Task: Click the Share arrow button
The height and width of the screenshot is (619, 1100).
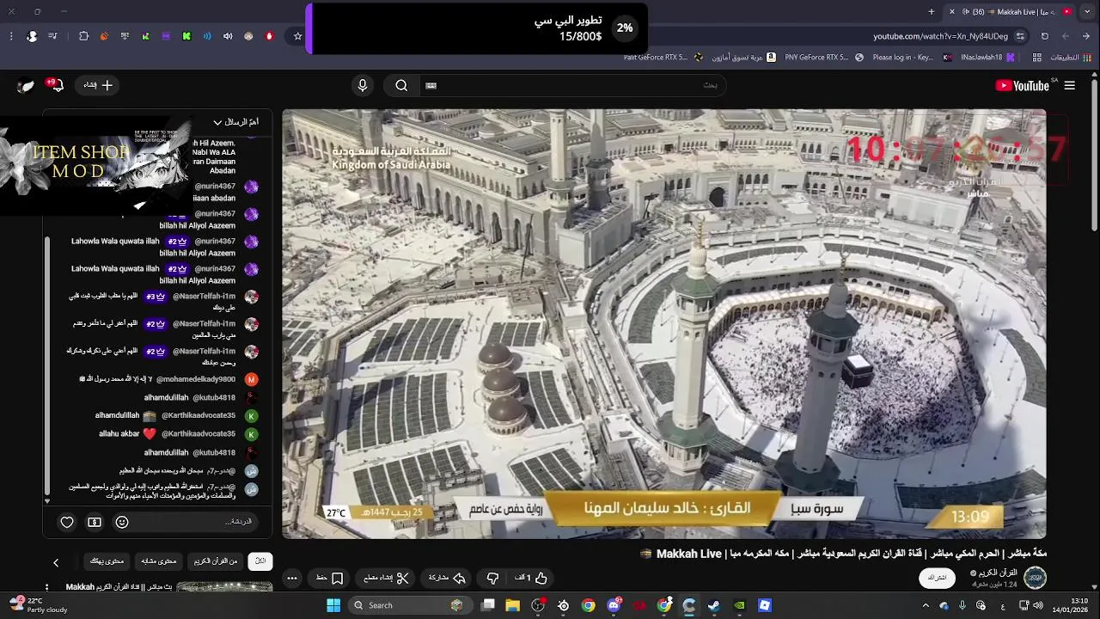Action: (x=447, y=578)
